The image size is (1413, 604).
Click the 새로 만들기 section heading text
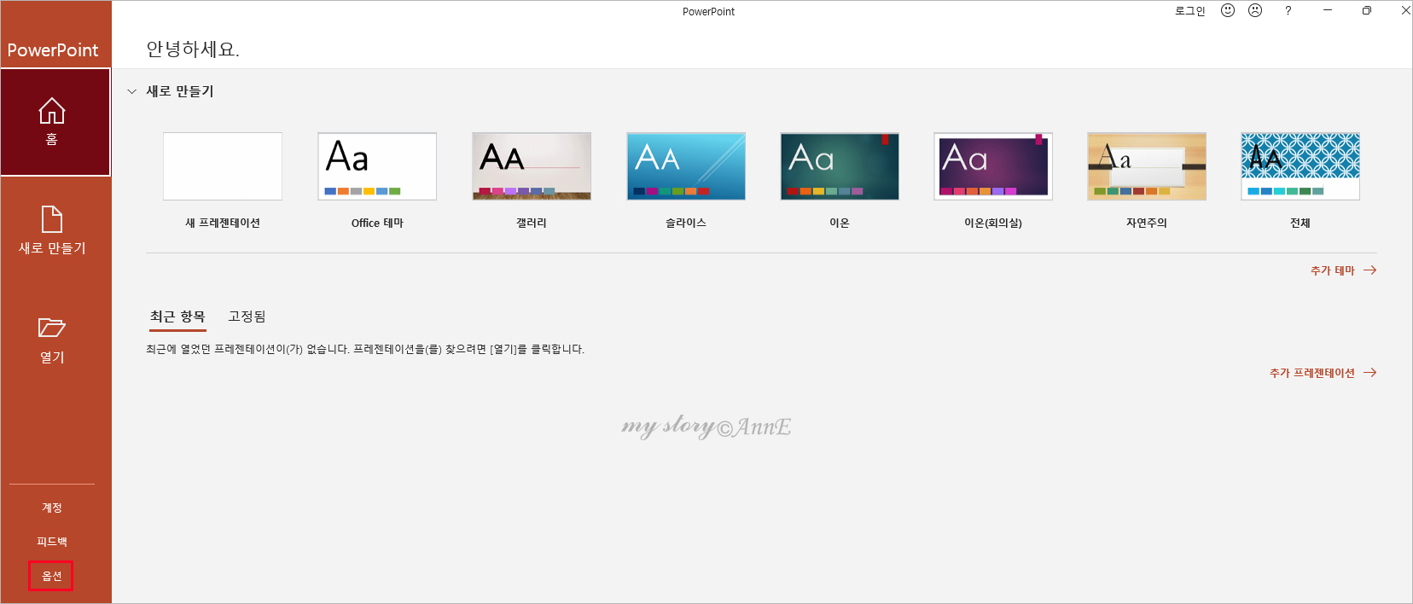(180, 91)
